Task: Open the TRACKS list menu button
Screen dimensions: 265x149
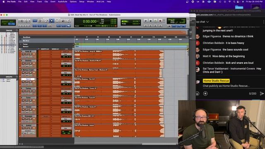Action: point(17,30)
